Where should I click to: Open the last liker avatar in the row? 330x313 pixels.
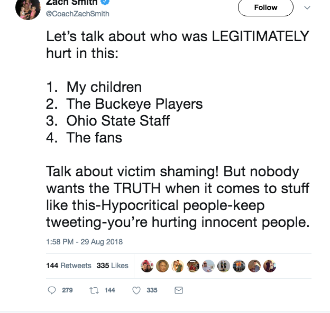pos(269,265)
